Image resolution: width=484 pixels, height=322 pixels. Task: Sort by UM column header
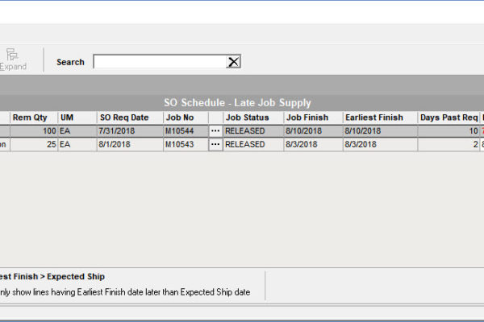tap(77, 118)
